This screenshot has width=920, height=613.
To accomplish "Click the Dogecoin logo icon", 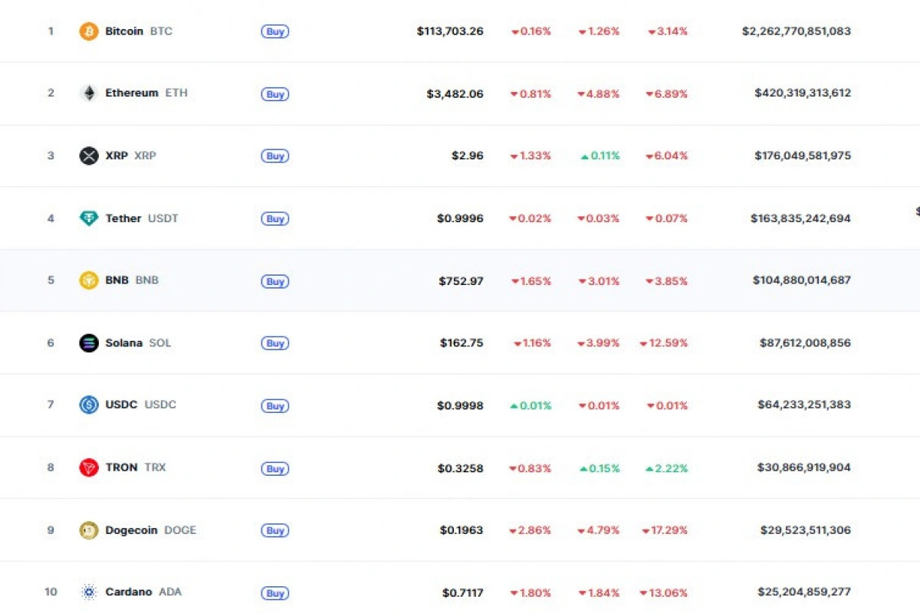I will click(x=89, y=530).
